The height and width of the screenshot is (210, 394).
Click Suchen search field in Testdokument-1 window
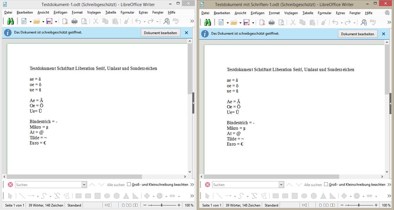pos(48,185)
